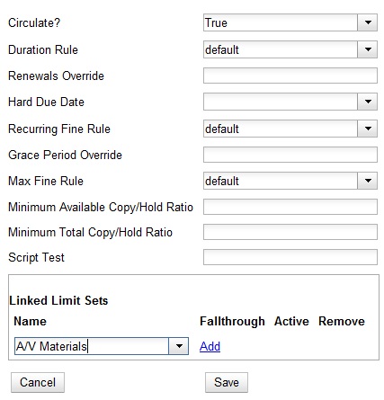The height and width of the screenshot is (400, 384).
Task: Click the Circulate? field showing True
Action: [281, 22]
